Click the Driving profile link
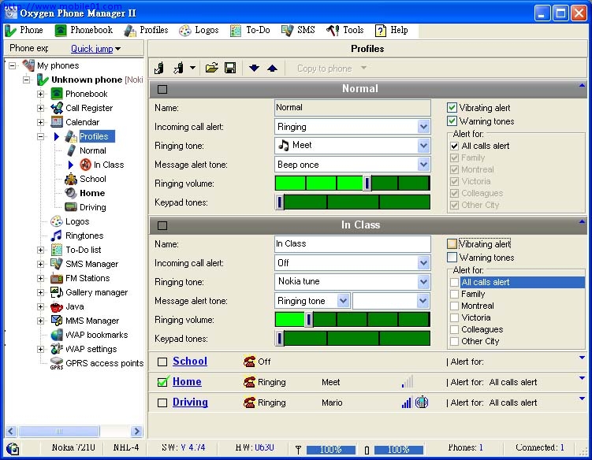 (x=190, y=402)
